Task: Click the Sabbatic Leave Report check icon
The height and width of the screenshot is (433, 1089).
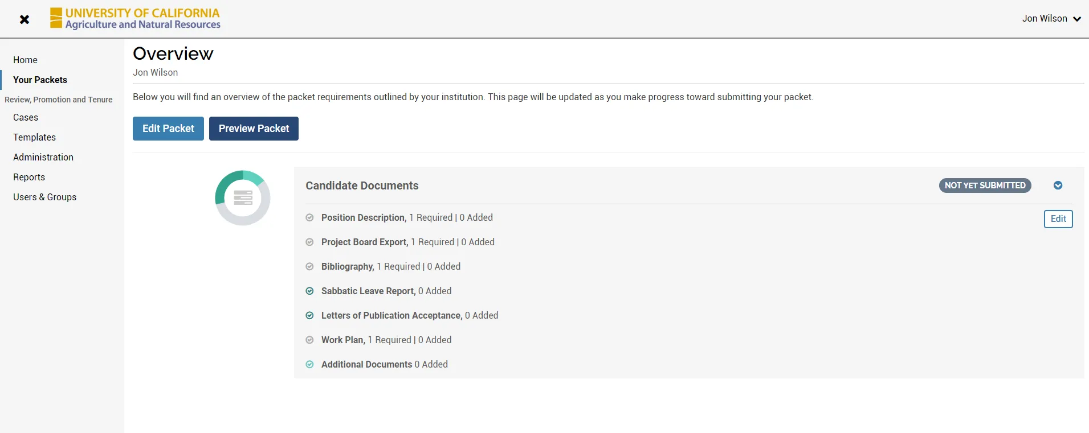Action: pos(309,291)
